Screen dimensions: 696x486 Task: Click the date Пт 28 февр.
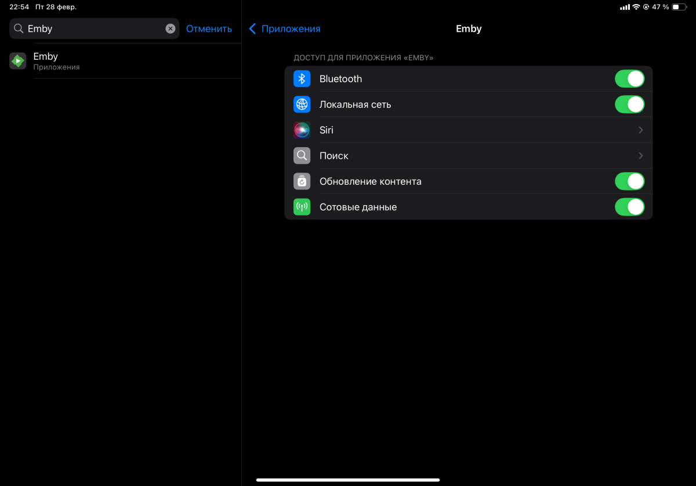pos(57,7)
